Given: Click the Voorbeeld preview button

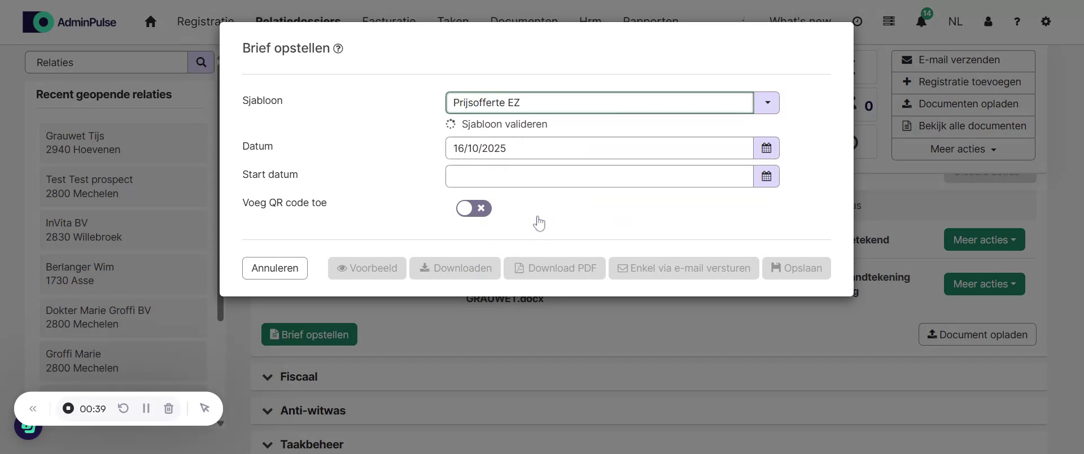Looking at the screenshot, I should pos(367,268).
